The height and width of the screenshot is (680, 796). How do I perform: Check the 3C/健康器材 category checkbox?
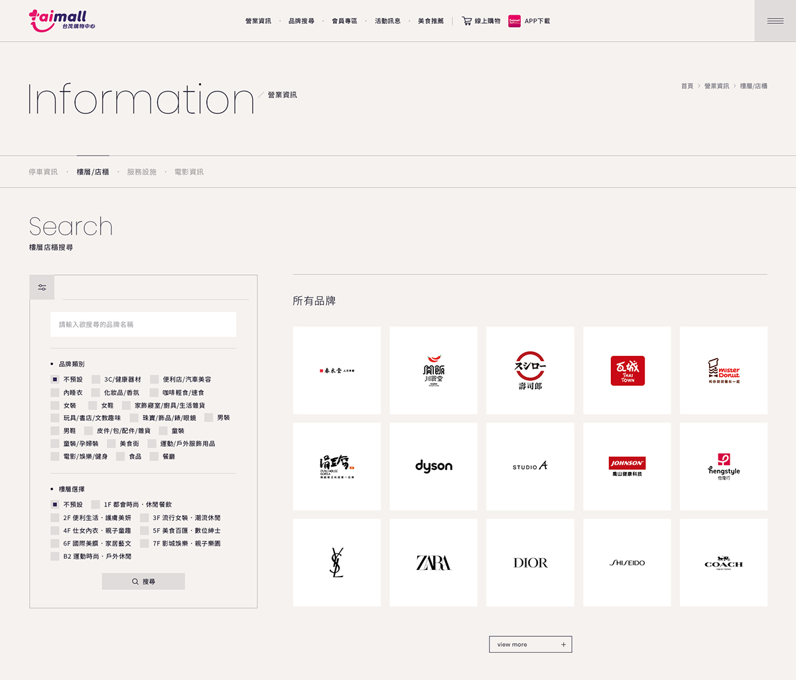[x=96, y=380]
